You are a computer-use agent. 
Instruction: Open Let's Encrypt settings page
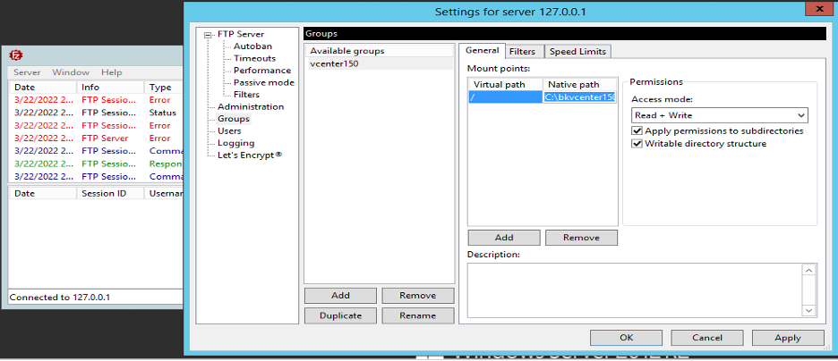pyautogui.click(x=250, y=155)
